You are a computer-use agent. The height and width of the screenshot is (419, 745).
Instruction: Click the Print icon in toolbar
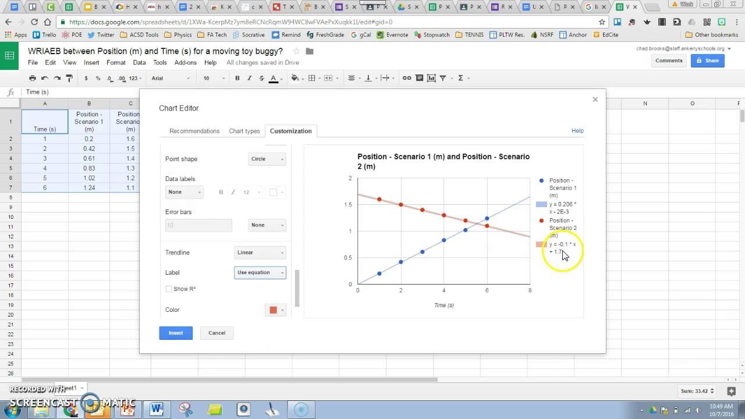click(x=33, y=78)
